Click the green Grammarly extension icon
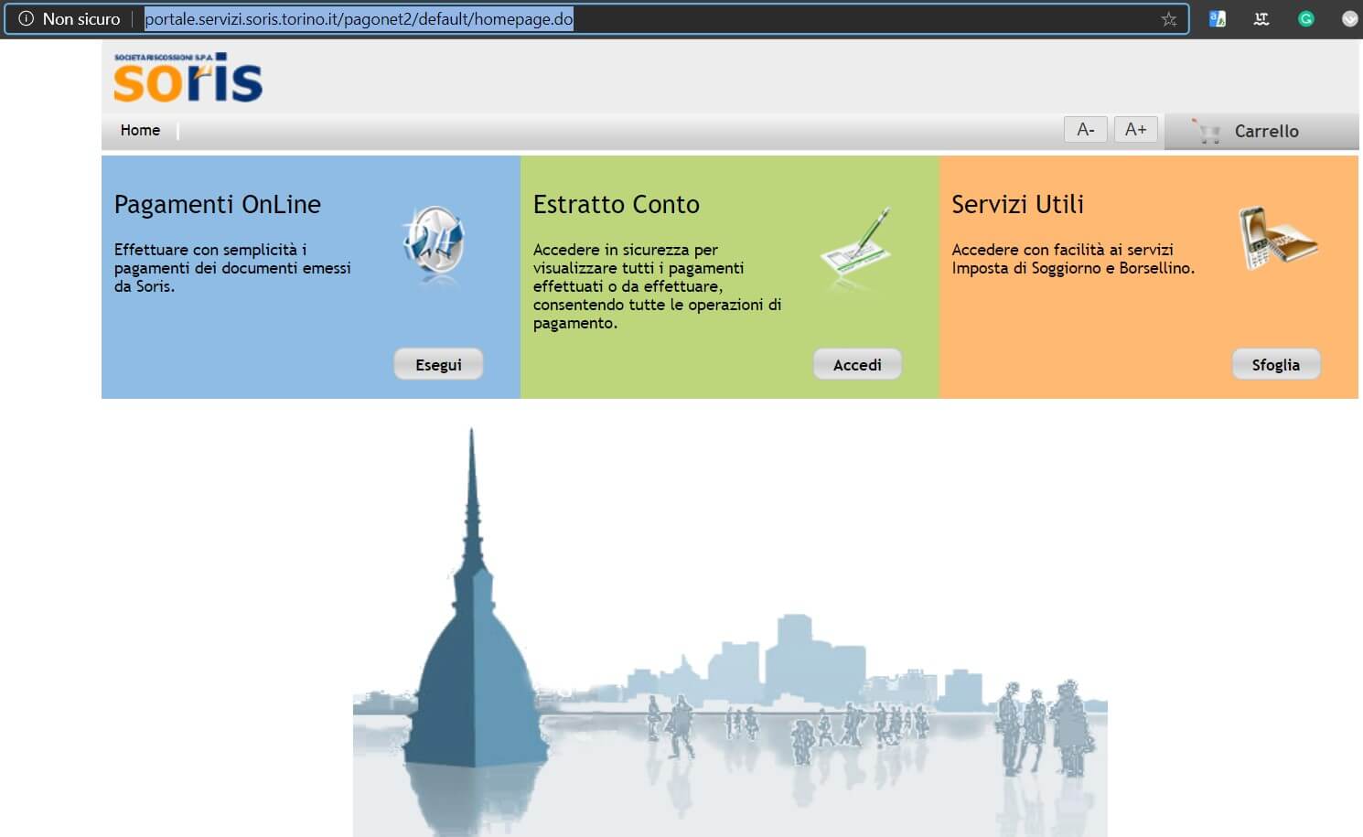 [1305, 18]
